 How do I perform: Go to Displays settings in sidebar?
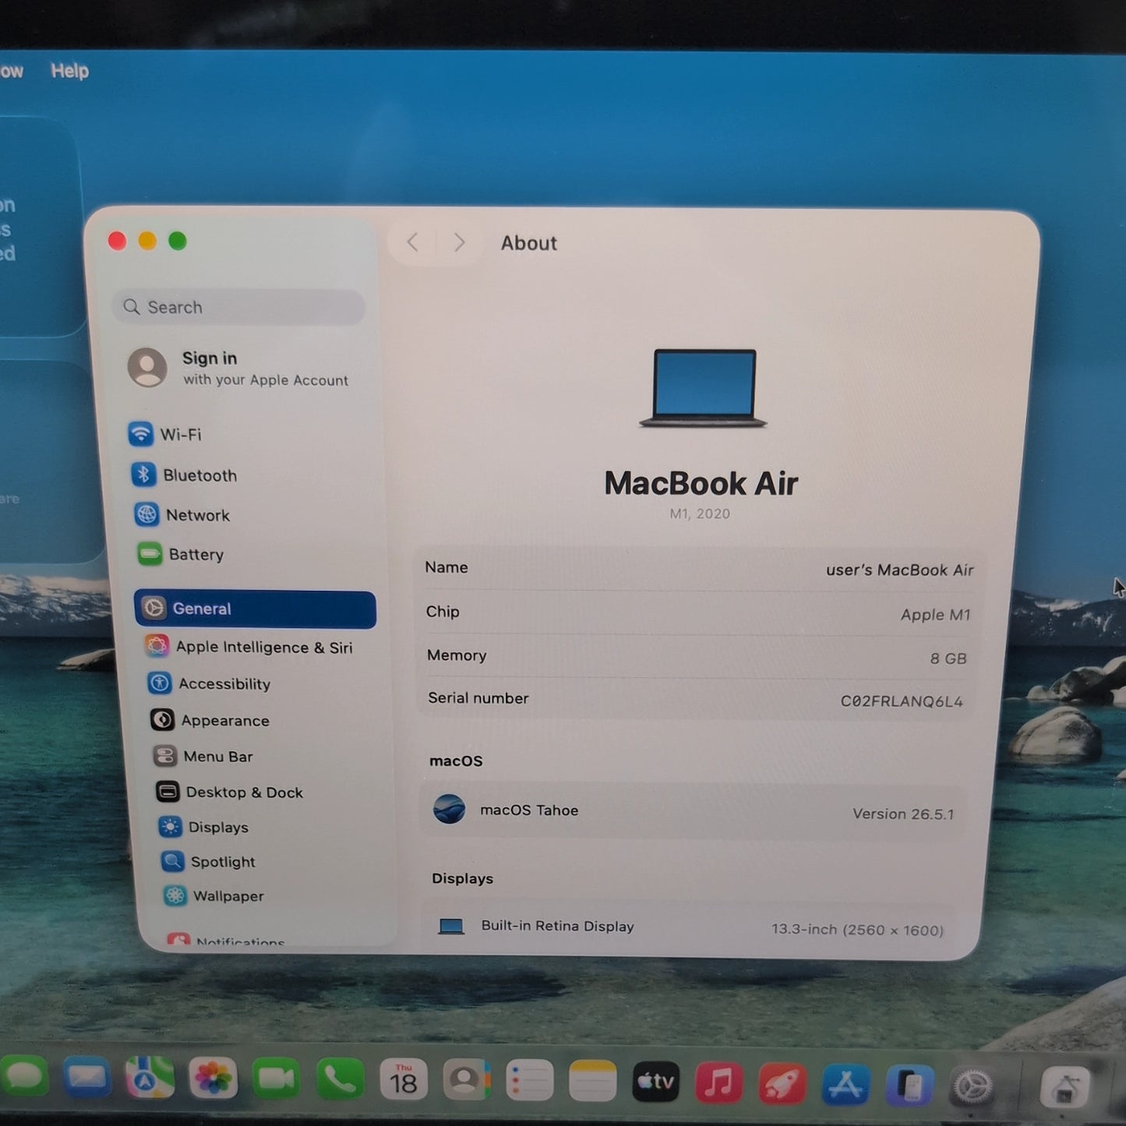203,827
